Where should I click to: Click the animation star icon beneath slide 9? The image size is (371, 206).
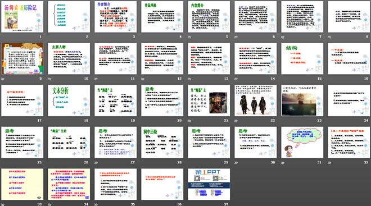point(3,79)
